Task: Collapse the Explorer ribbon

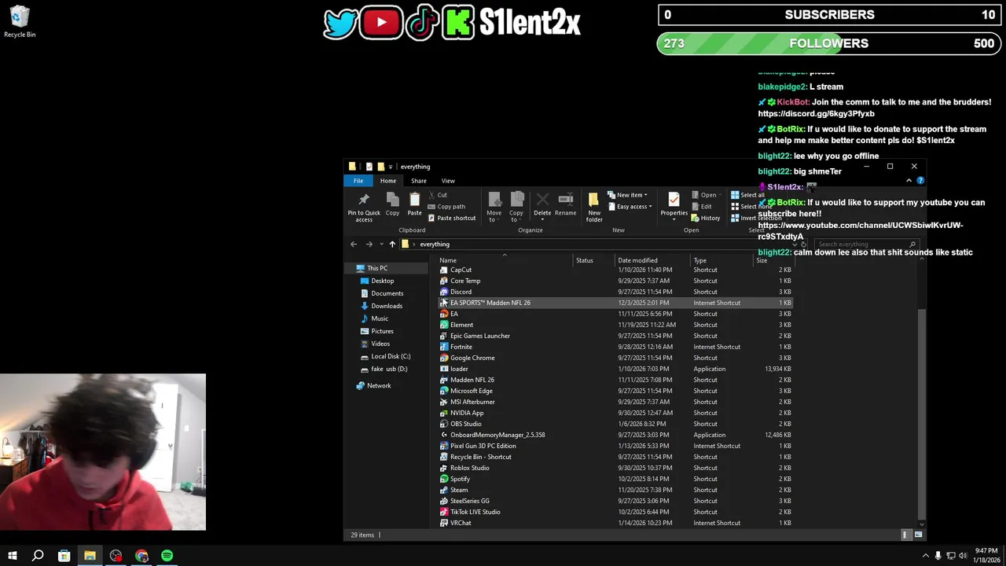Action: (909, 181)
